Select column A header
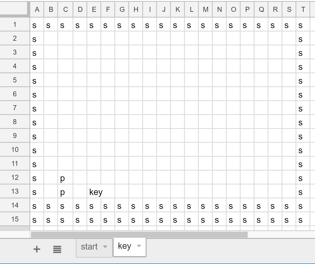 tap(37, 10)
